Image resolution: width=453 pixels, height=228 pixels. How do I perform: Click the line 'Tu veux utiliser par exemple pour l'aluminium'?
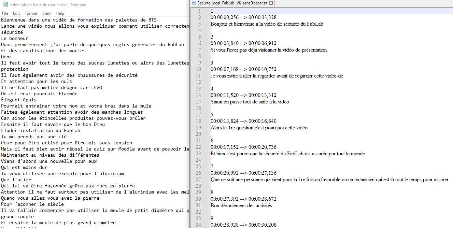pyautogui.click(x=62, y=173)
